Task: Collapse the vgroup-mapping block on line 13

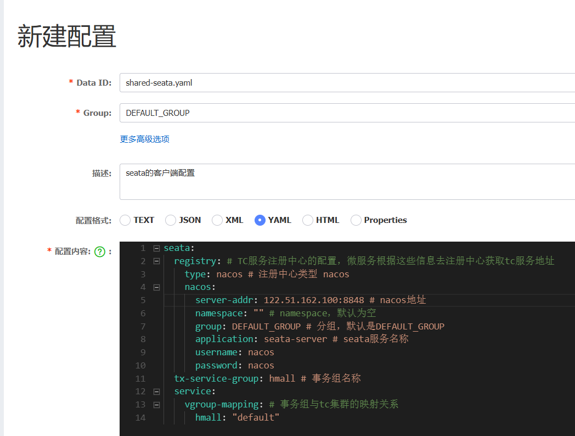Action: click(156, 404)
